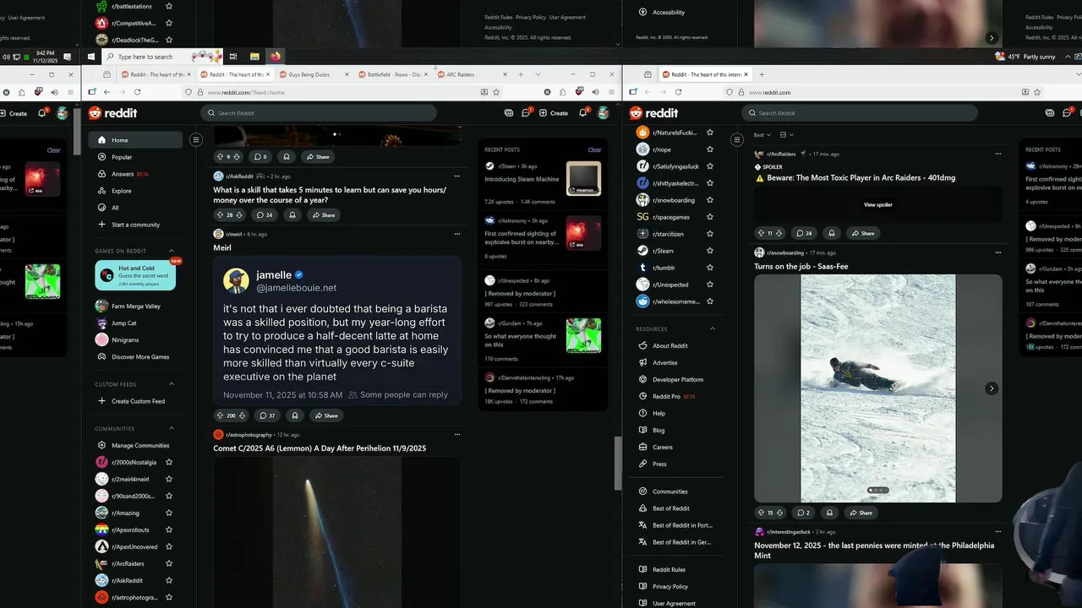Open Home in Reddit sidebar
This screenshot has width=1082, height=608.
[x=136, y=140]
